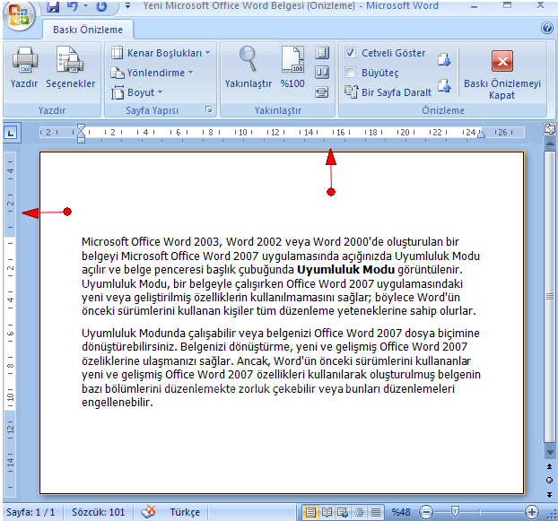Click the zoom slider handle
This screenshot has height=521, width=558.
coord(455,512)
